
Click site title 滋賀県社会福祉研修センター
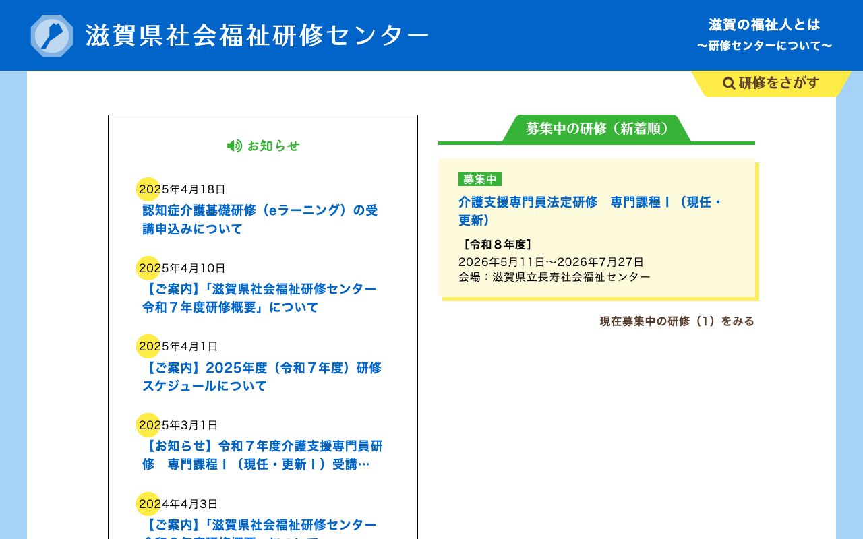click(x=256, y=35)
